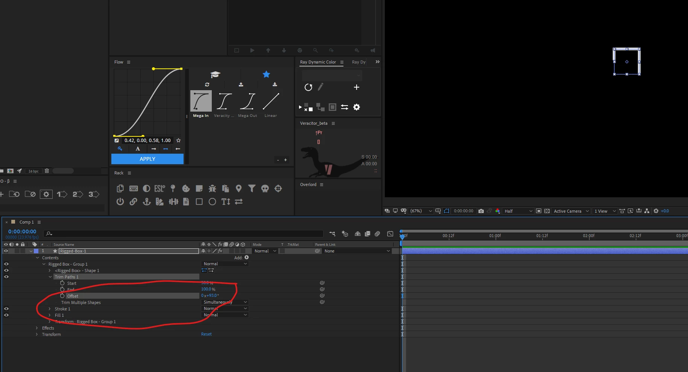Click the Rack power icon

(120, 202)
